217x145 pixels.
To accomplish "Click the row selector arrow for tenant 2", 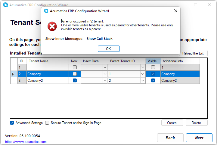I will point(13,74).
